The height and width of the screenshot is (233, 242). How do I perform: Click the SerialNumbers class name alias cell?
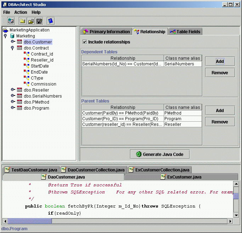point(183,64)
